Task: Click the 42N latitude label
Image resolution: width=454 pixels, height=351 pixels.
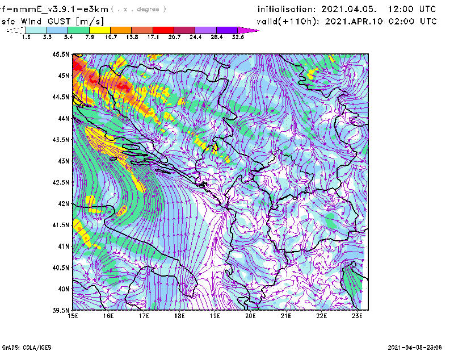Action: click(x=64, y=203)
